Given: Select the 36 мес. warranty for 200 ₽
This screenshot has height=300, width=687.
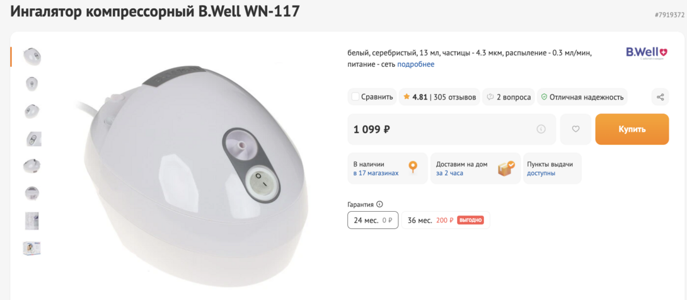Looking at the screenshot, I should (446, 221).
